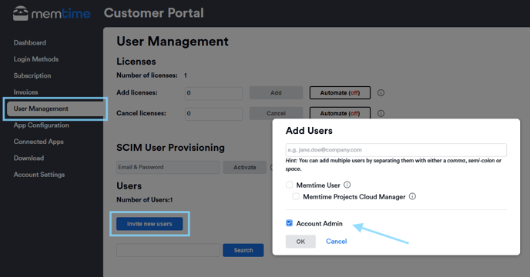
Task: Click the Invite new users button
Action: point(149,224)
